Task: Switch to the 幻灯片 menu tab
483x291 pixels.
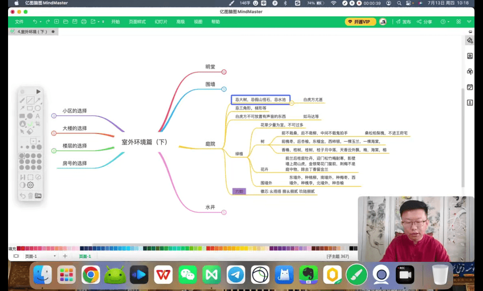Action: coord(161,21)
